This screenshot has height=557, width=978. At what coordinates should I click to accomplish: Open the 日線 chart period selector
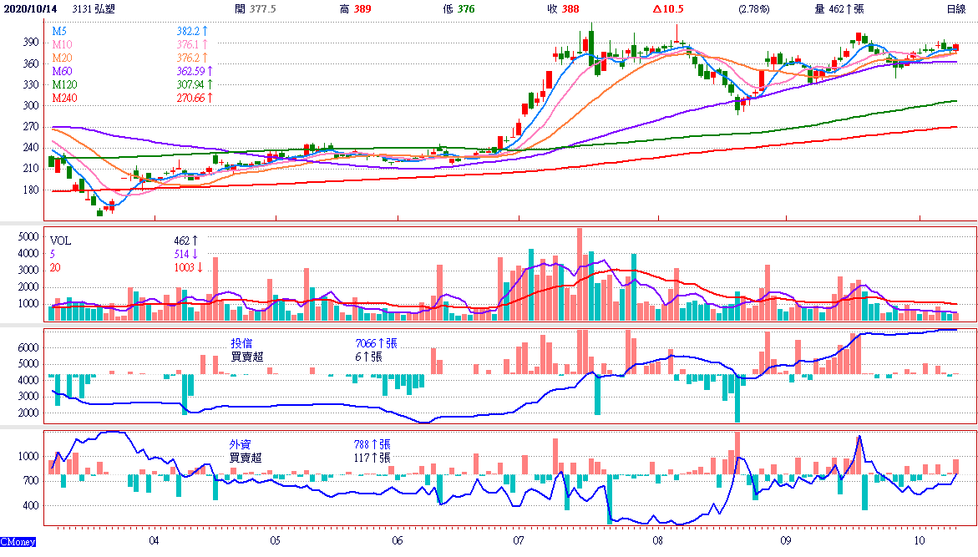955,8
